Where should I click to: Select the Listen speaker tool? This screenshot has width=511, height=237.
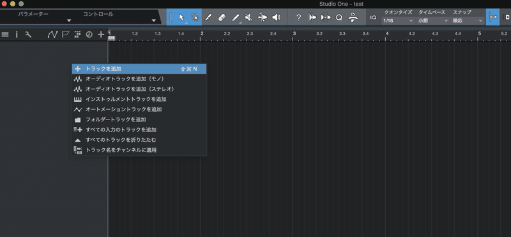[277, 17]
